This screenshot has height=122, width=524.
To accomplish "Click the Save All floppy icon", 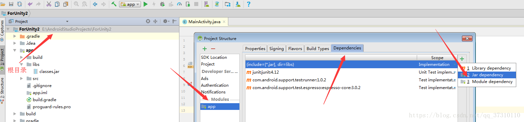I will coord(11,4).
